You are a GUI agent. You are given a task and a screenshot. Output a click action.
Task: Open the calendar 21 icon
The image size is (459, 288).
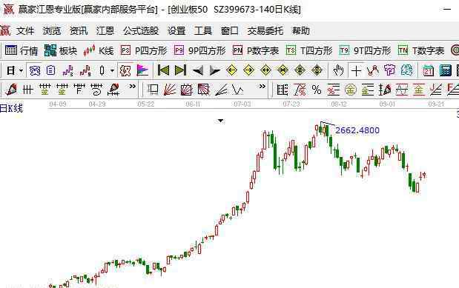(428, 70)
